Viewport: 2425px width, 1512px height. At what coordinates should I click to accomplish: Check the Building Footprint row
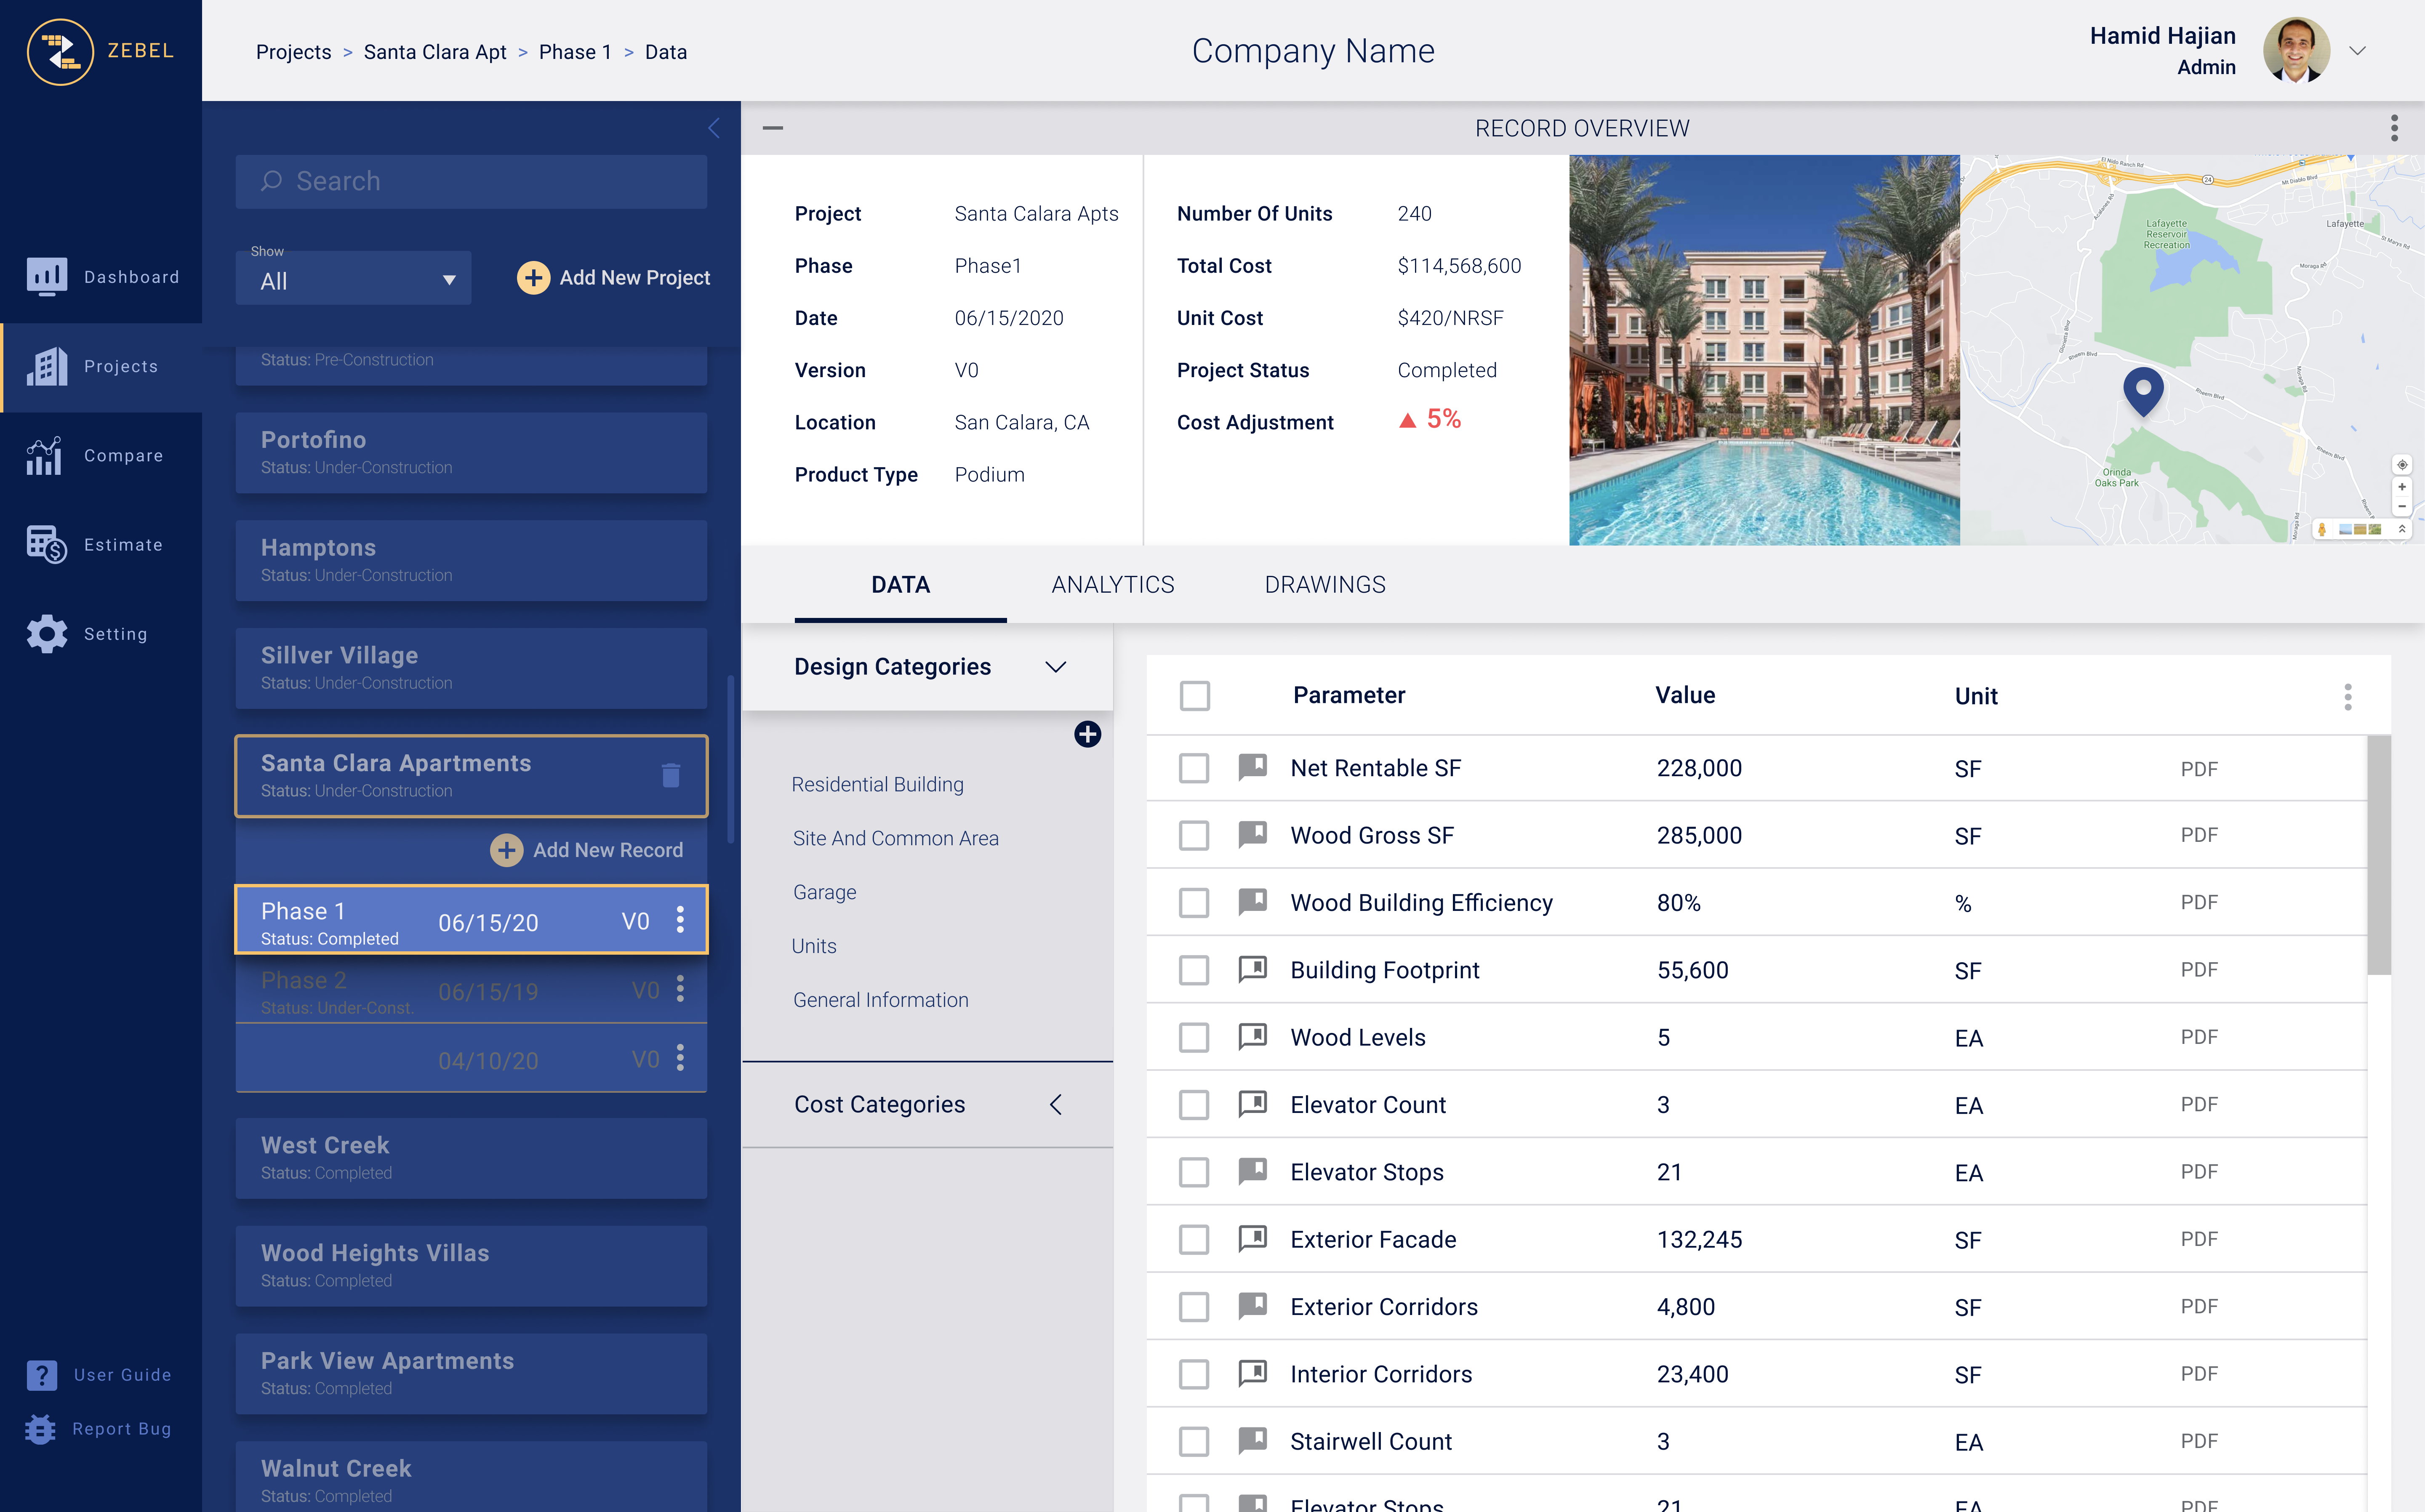(1194, 970)
